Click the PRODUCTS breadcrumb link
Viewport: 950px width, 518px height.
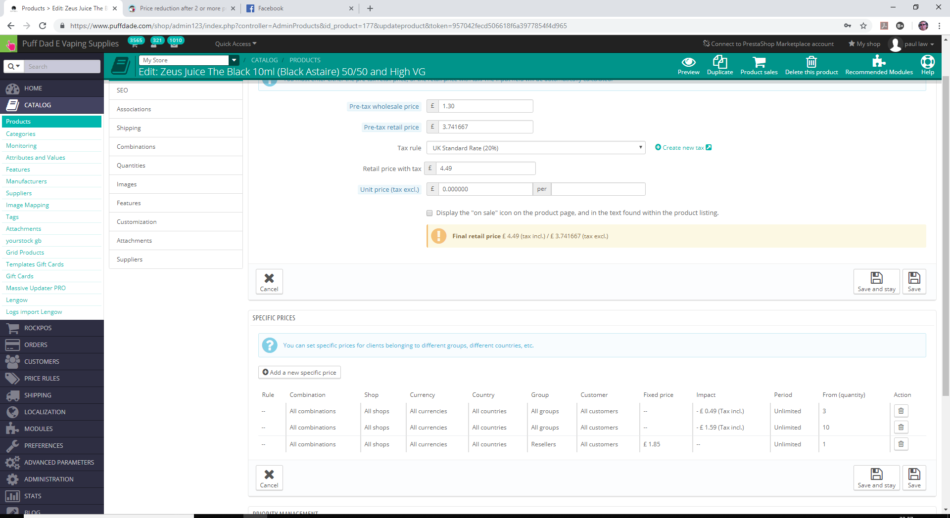point(305,60)
